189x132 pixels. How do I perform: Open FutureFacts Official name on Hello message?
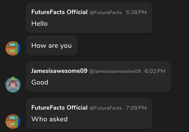coord(59,12)
